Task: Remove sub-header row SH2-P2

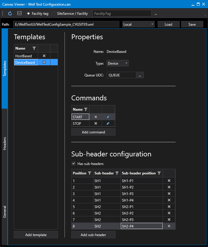Action: tap(169, 213)
